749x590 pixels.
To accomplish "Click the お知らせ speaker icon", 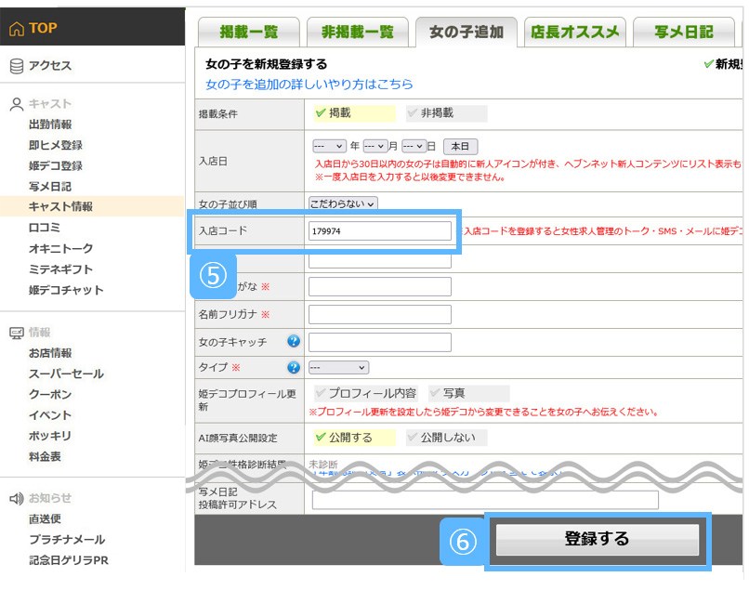I will point(16,498).
